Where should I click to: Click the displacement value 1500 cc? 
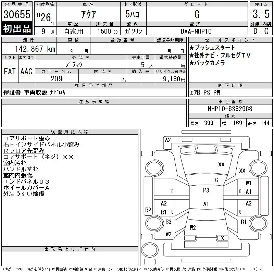(108, 31)
